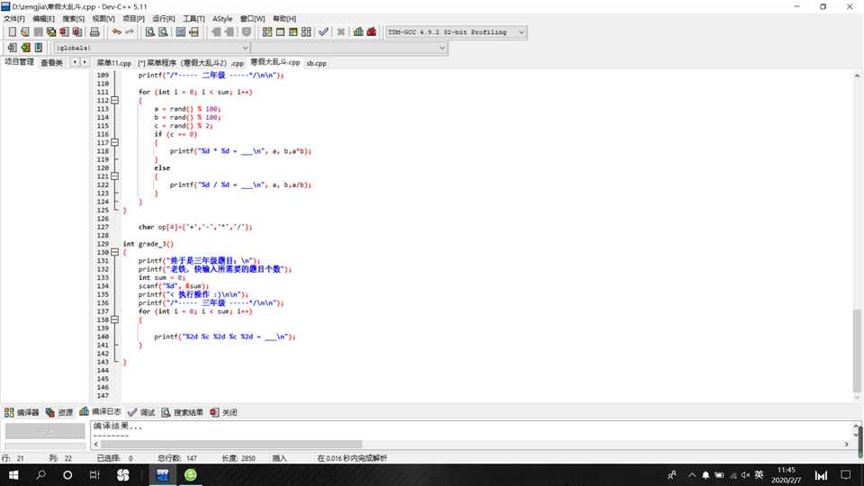Open the 搜索[S] menu
This screenshot has width=864, height=486.
73,19
